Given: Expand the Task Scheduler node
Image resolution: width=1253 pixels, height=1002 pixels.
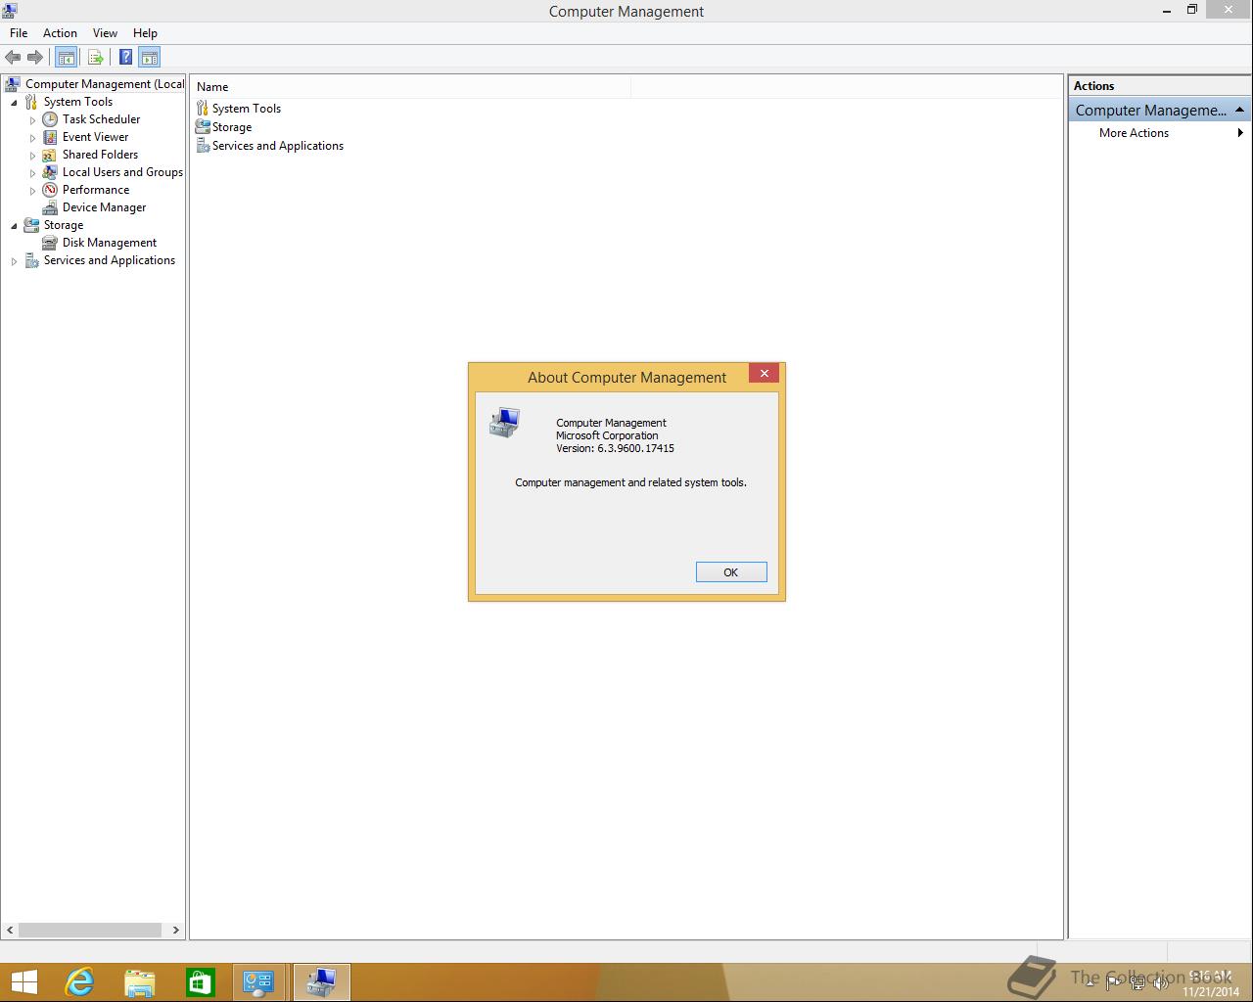Looking at the screenshot, I should tap(32, 120).
